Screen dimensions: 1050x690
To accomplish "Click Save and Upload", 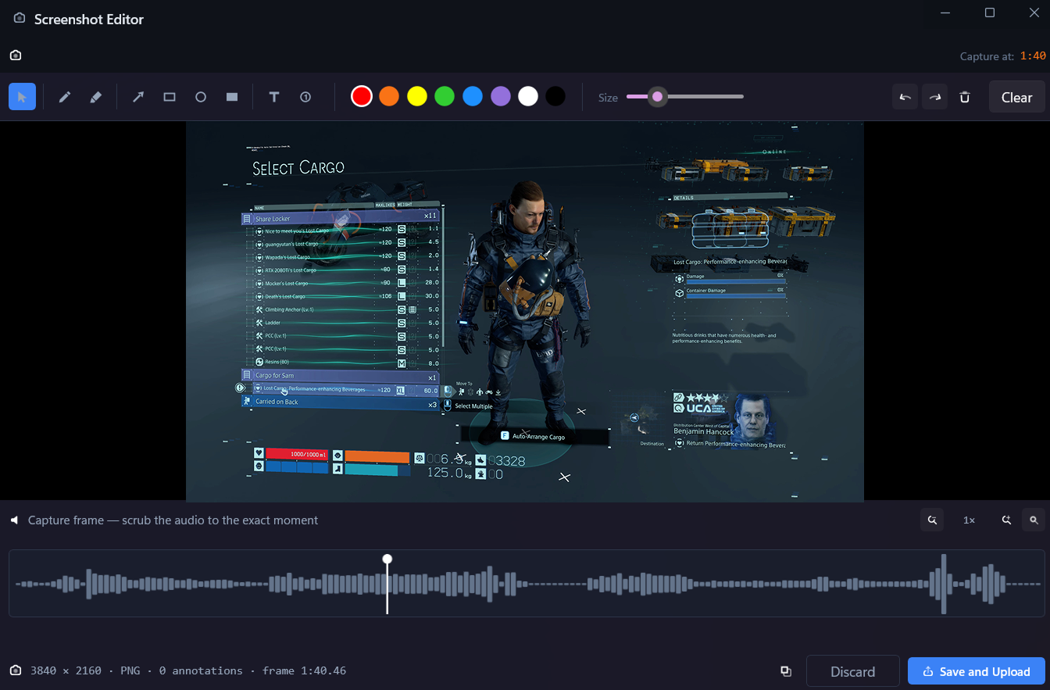I will point(977,671).
